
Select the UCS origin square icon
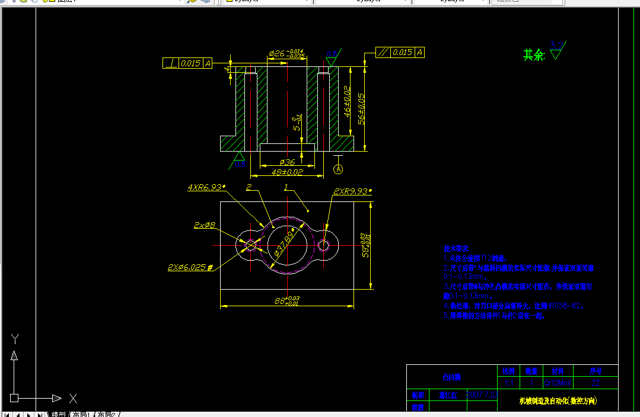point(14,398)
